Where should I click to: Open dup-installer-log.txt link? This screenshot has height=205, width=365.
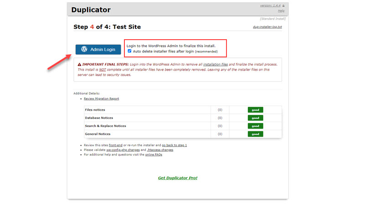pos(267,27)
